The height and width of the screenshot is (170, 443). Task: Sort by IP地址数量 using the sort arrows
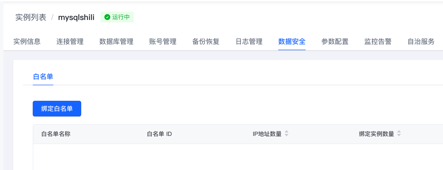(287, 134)
